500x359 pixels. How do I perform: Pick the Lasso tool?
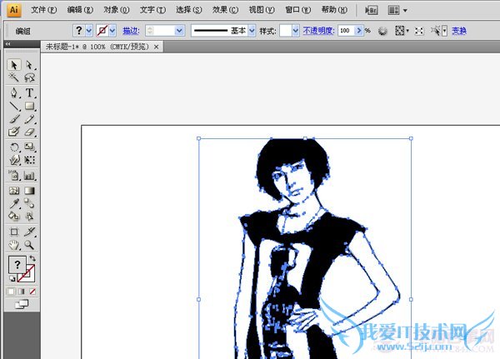[29, 77]
